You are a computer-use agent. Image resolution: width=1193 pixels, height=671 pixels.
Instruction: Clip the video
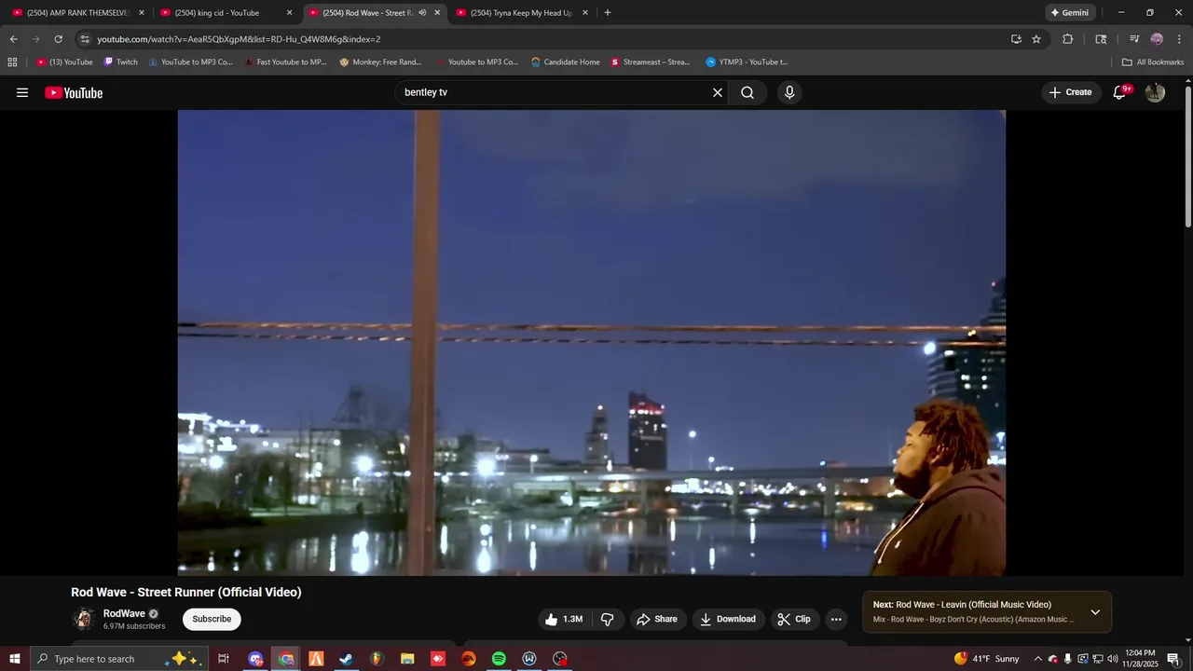pyautogui.click(x=794, y=619)
